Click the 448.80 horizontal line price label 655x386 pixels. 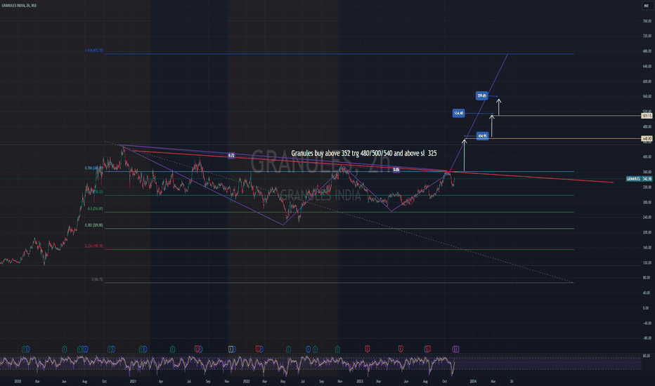[x=647, y=138]
